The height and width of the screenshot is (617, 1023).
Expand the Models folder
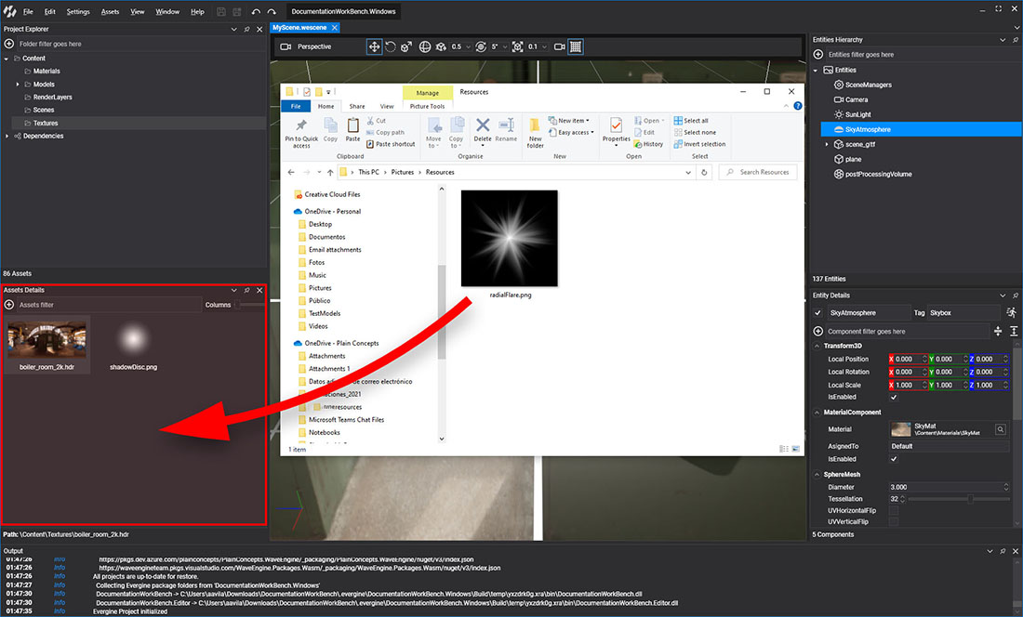point(18,85)
